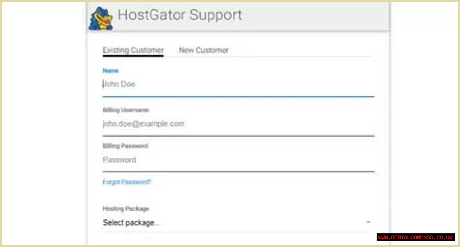Click the john.doe@example.com placeholder text
460x247 pixels.
[143, 124]
